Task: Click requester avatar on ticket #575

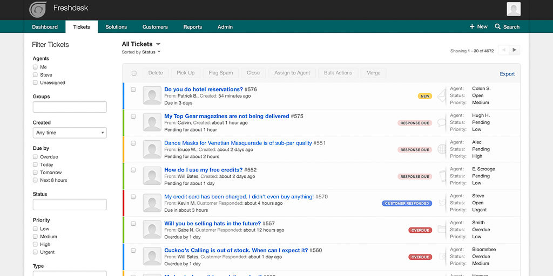Action: coord(152,122)
